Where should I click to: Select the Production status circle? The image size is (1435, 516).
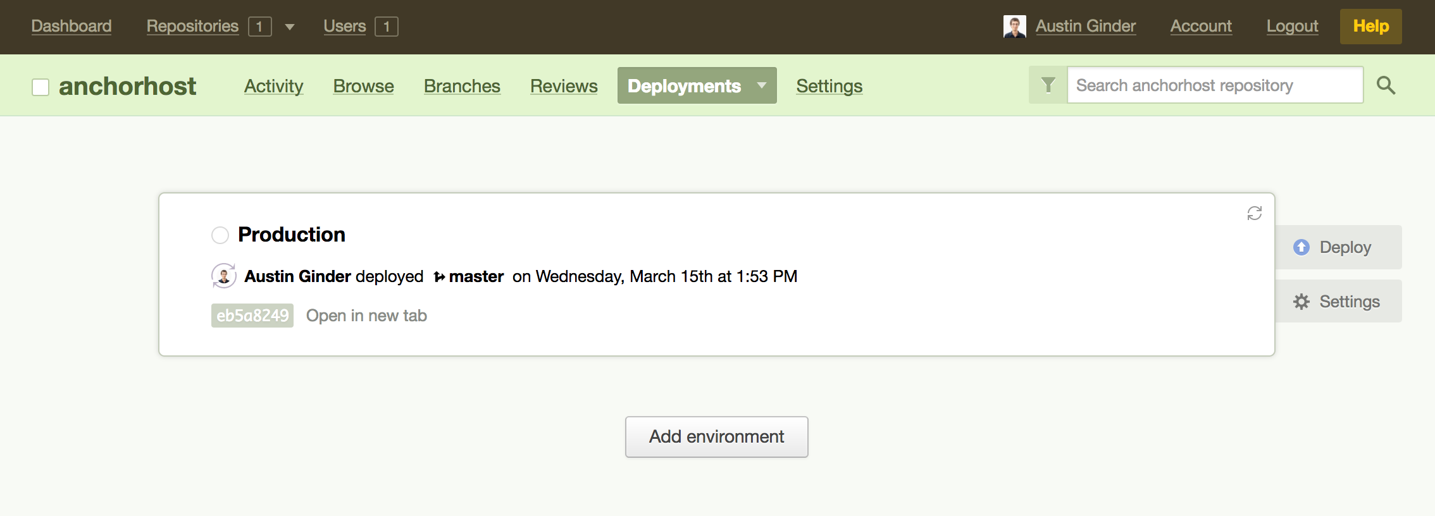coord(220,235)
